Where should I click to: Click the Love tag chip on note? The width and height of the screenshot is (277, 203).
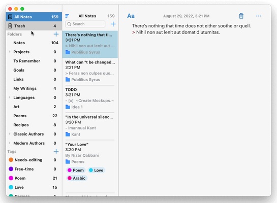(x=96, y=170)
